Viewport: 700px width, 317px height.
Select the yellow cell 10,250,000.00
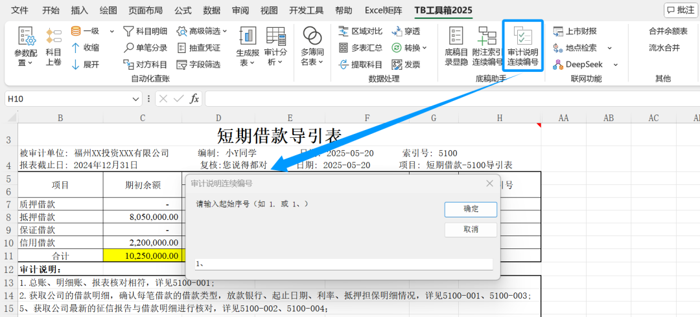tap(143, 256)
